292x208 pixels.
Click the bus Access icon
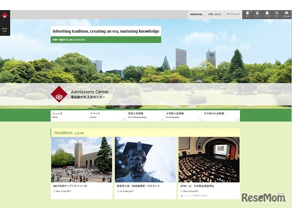point(257,14)
